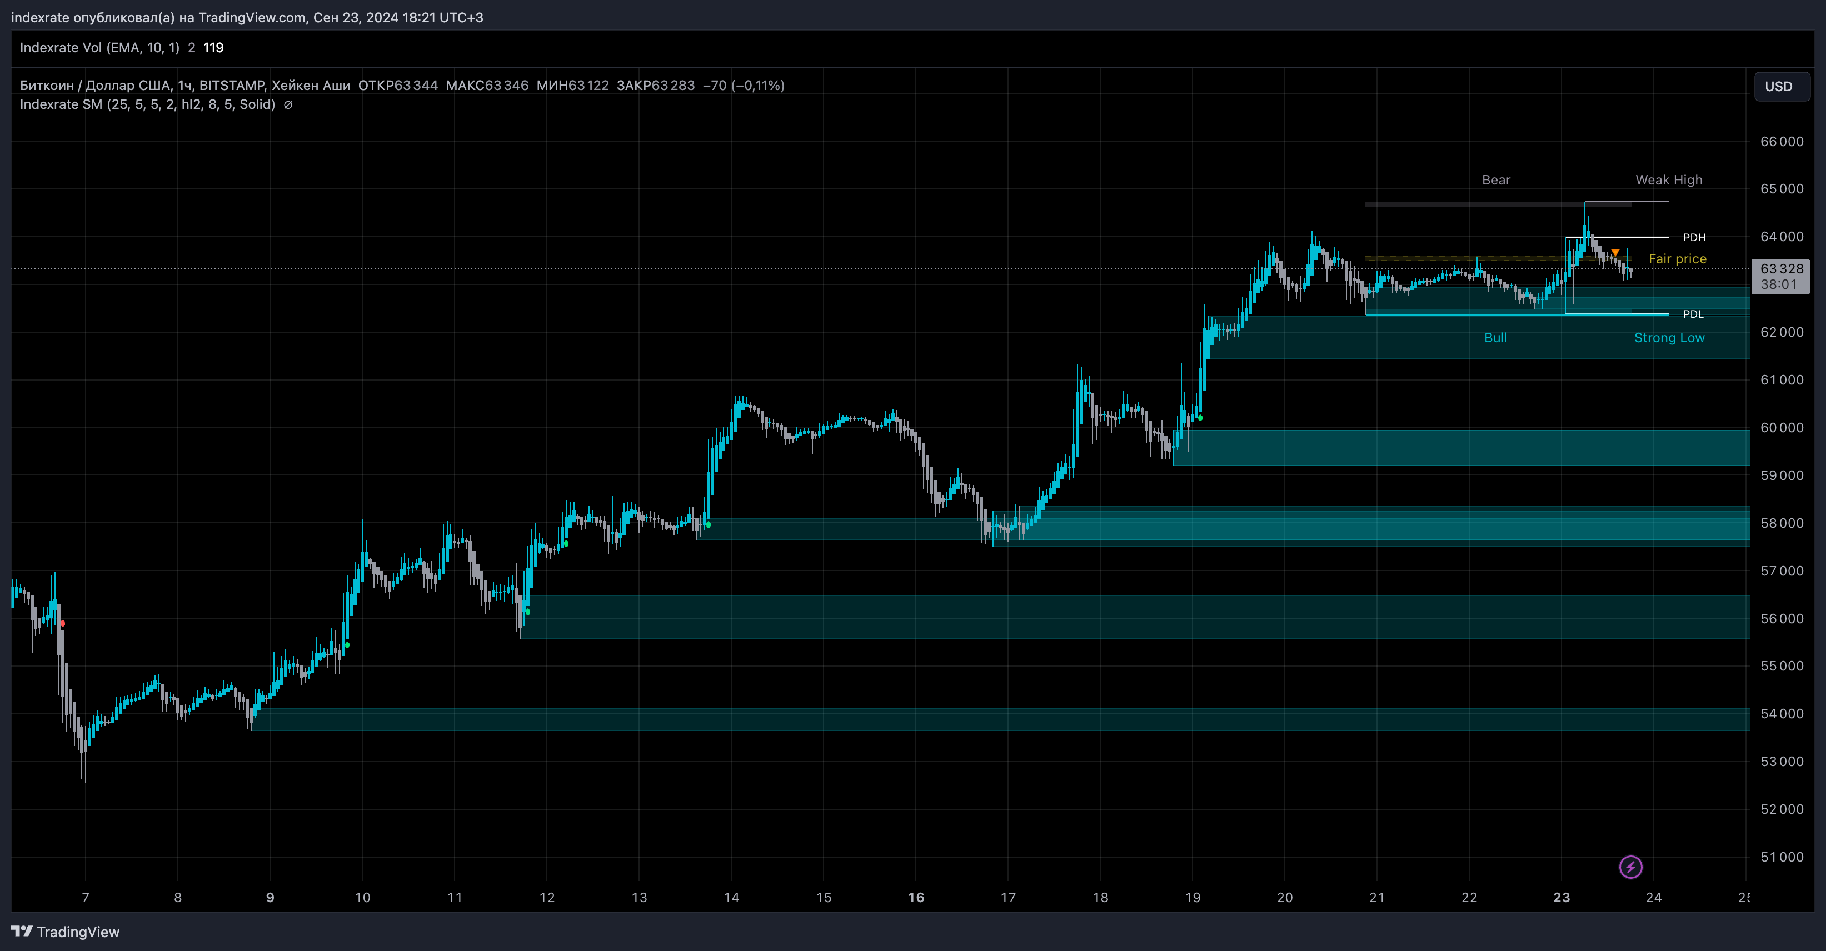Click the hidden-values icon after Indexrate SM
The height and width of the screenshot is (951, 1826).
point(288,105)
